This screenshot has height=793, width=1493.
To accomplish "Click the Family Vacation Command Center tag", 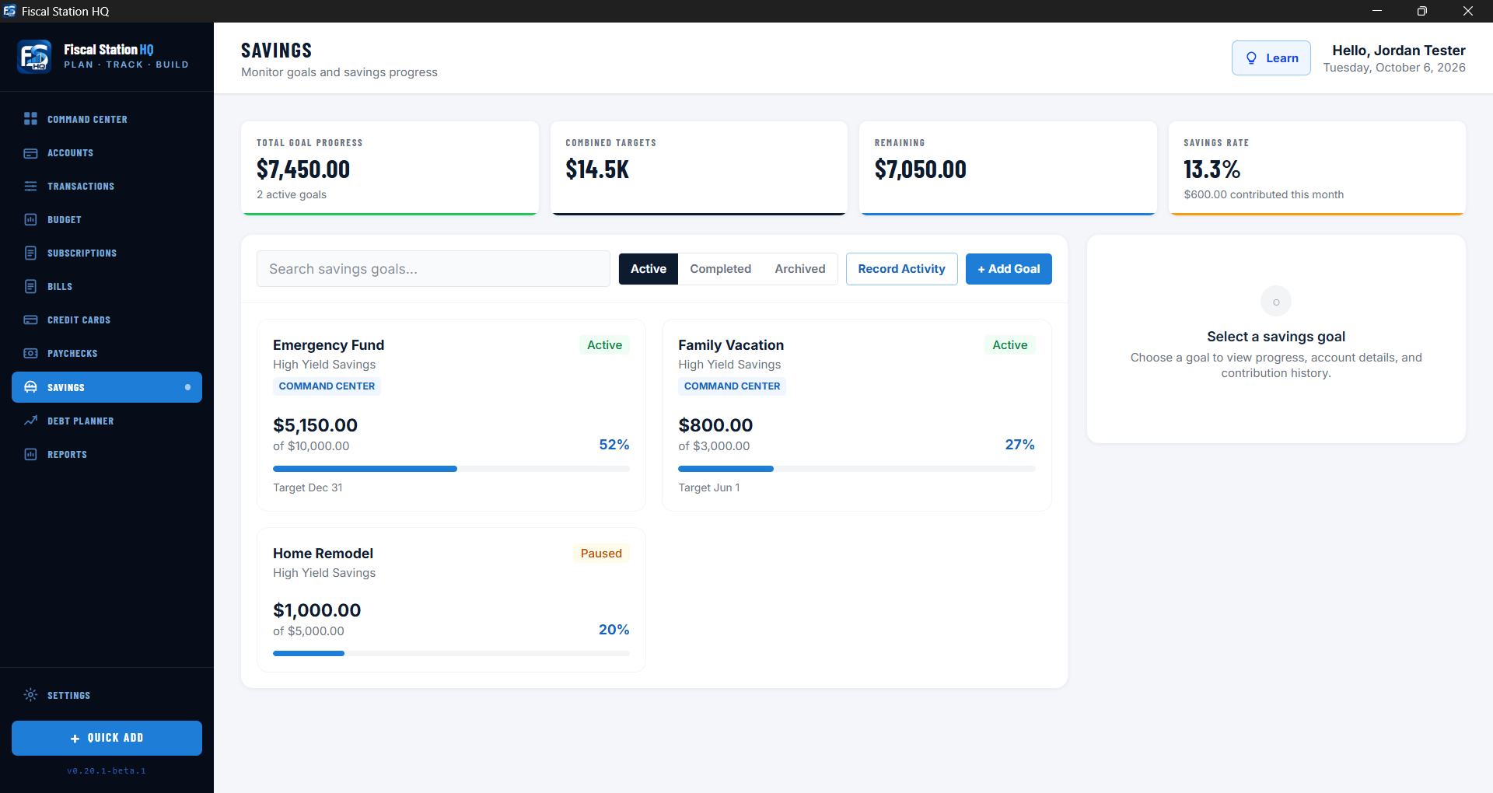I will tap(732, 386).
